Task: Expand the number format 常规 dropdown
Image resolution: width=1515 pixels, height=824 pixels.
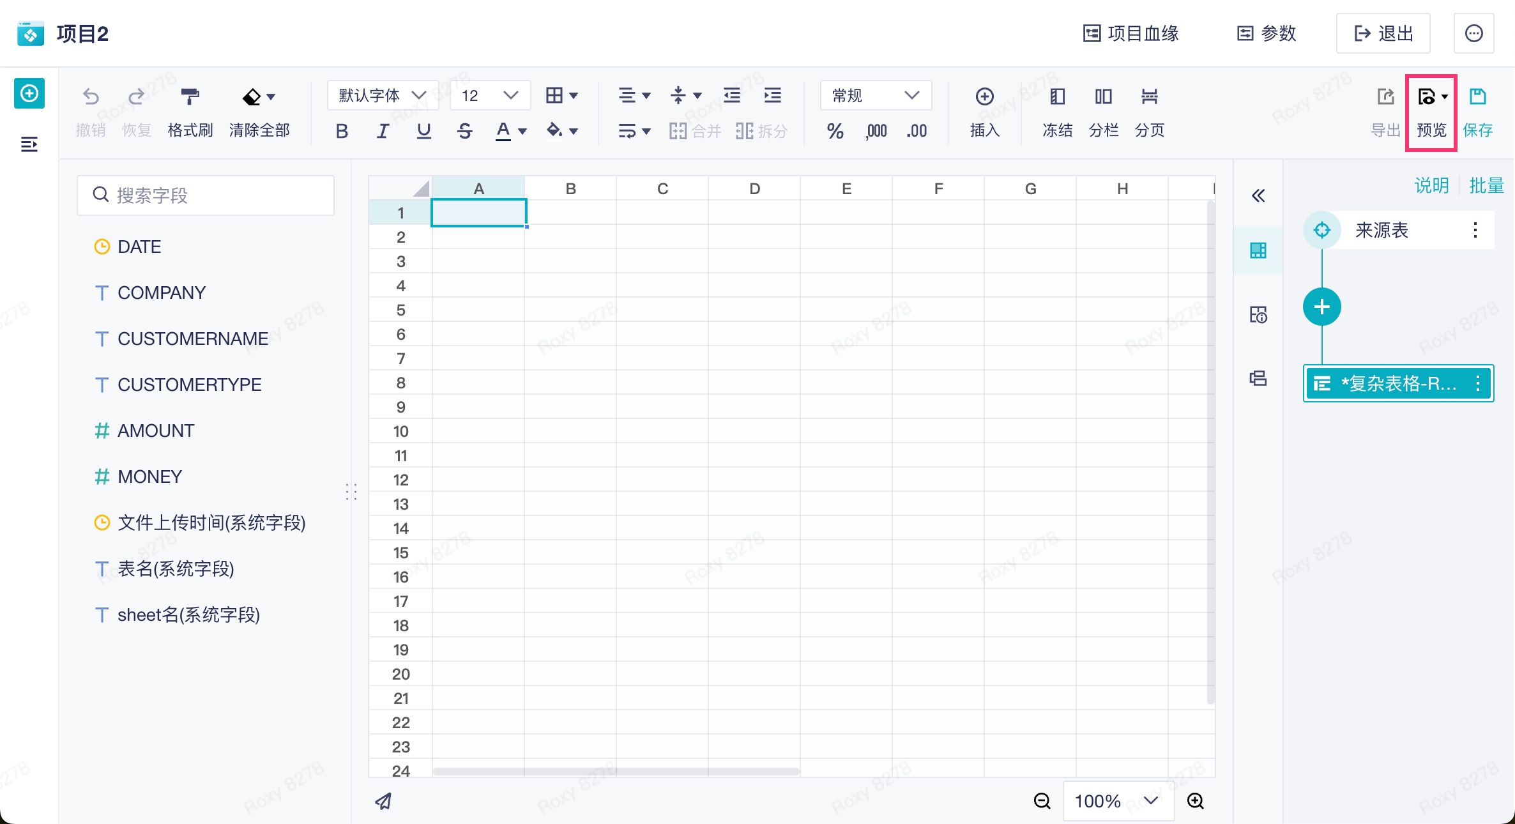Action: [x=876, y=96]
